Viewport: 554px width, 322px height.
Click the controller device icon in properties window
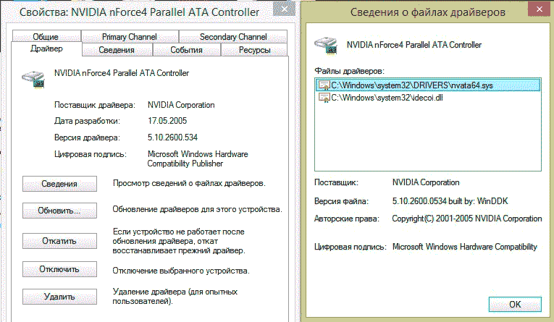[x=33, y=79]
